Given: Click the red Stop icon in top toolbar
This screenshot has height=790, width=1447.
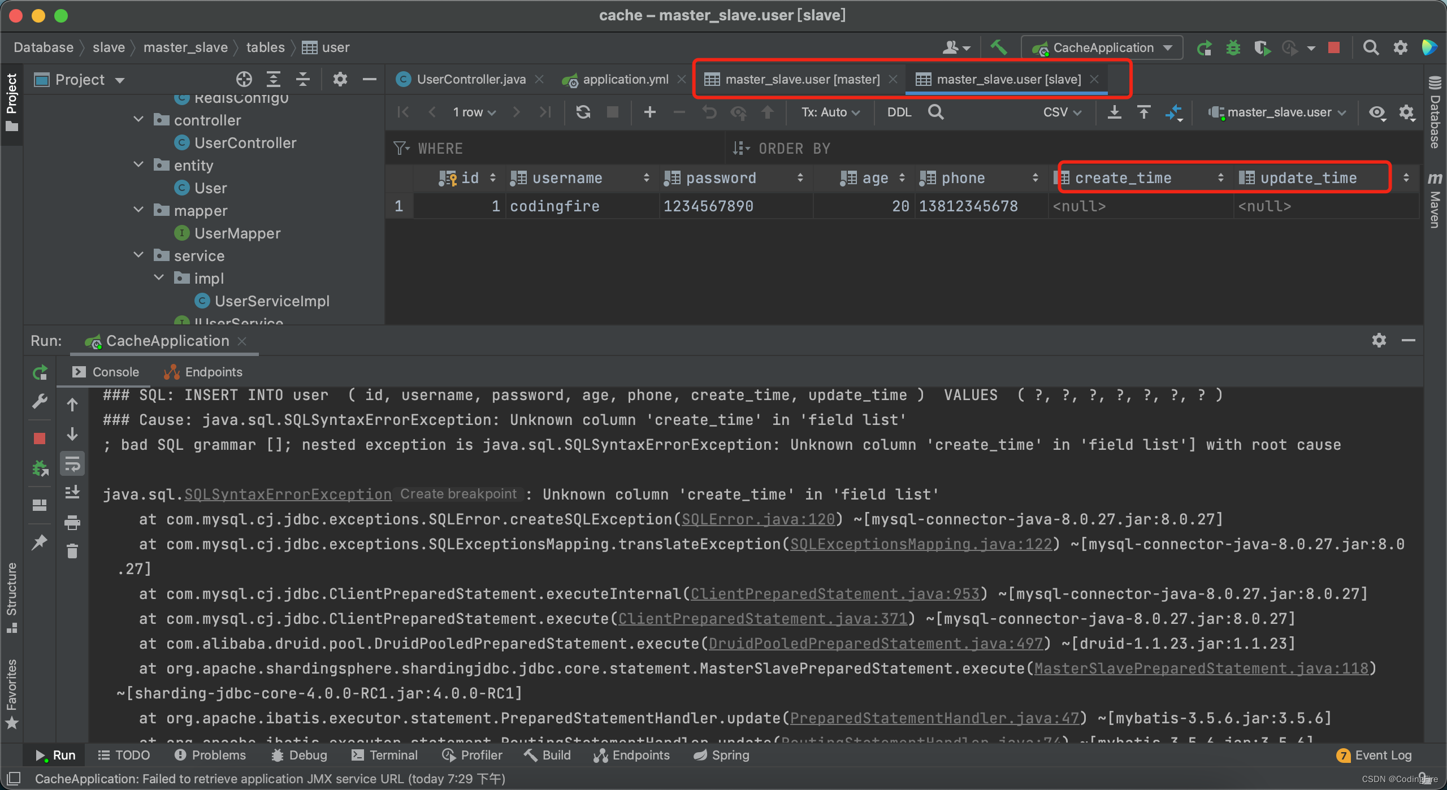Looking at the screenshot, I should (x=1334, y=47).
